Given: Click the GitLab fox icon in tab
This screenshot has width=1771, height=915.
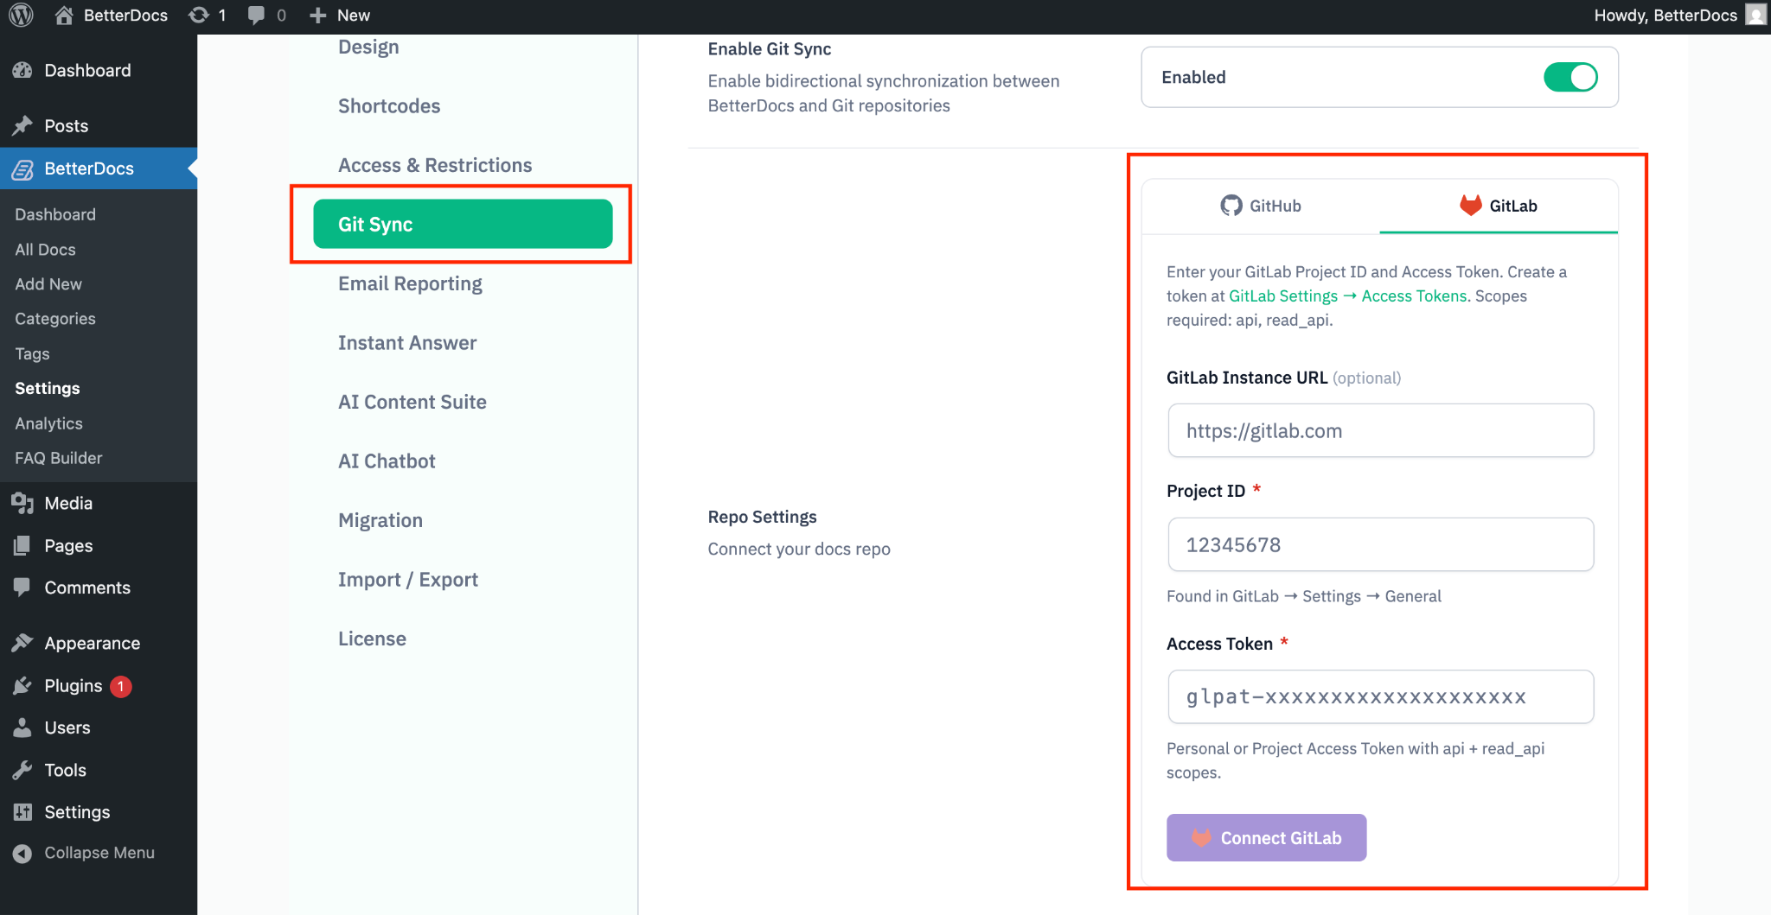Looking at the screenshot, I should point(1471,205).
